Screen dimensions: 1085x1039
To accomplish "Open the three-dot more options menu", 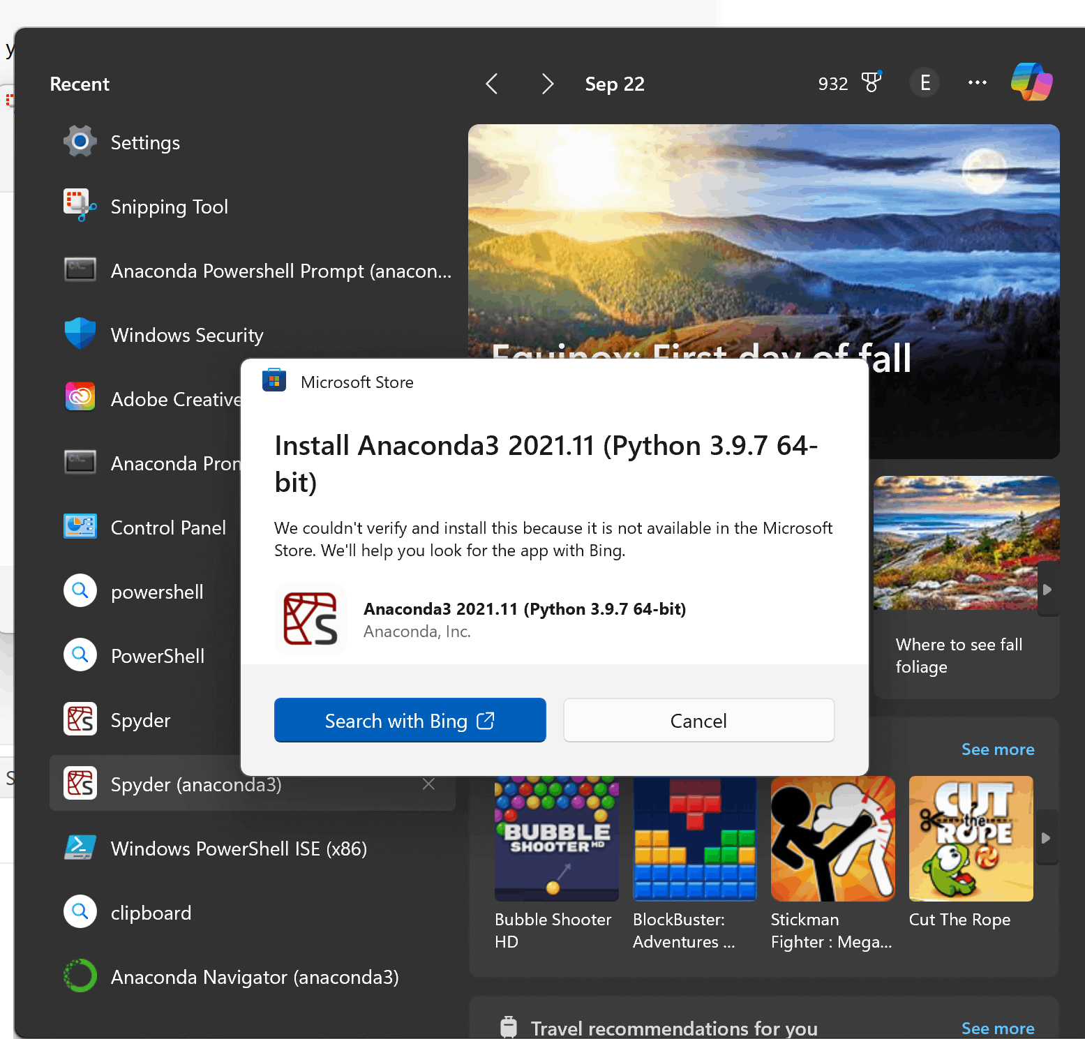I will pyautogui.click(x=978, y=83).
